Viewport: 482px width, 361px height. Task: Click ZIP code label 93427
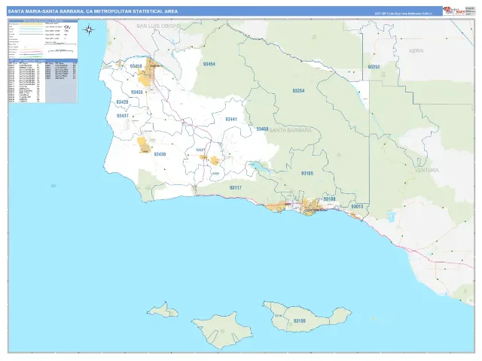coord(200,150)
